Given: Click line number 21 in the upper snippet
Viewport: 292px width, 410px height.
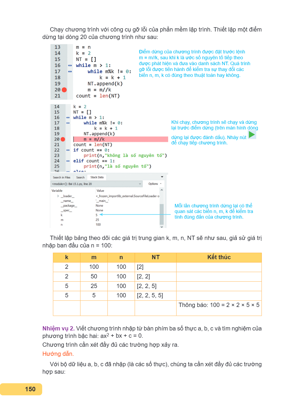Looking at the screenshot, I should point(57,96).
